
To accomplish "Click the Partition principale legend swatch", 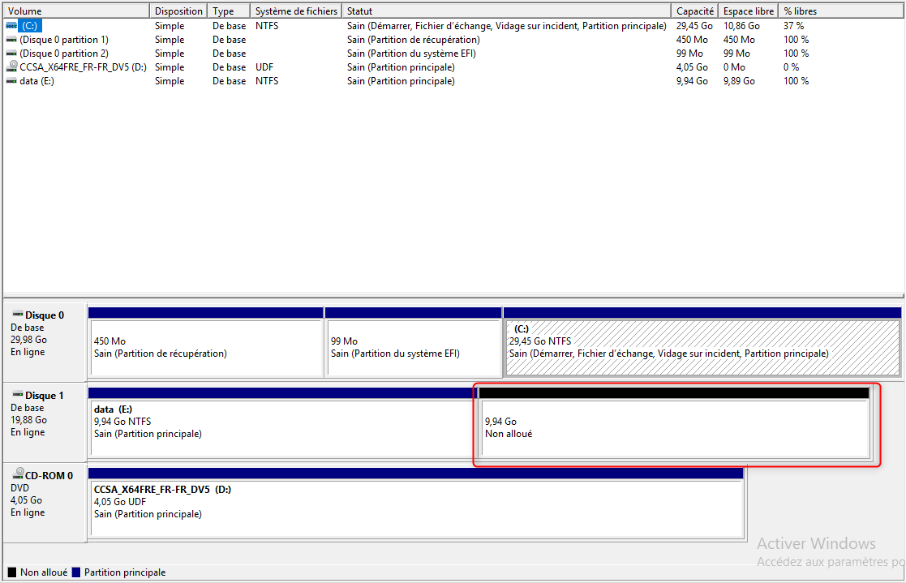I will (x=77, y=572).
